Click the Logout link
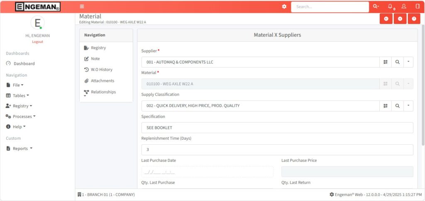425x201 pixels. point(37,42)
